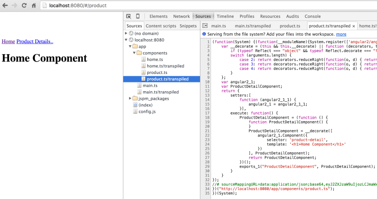
Task: Close the product.ts!transpiled editor tab
Action: pos(354,26)
